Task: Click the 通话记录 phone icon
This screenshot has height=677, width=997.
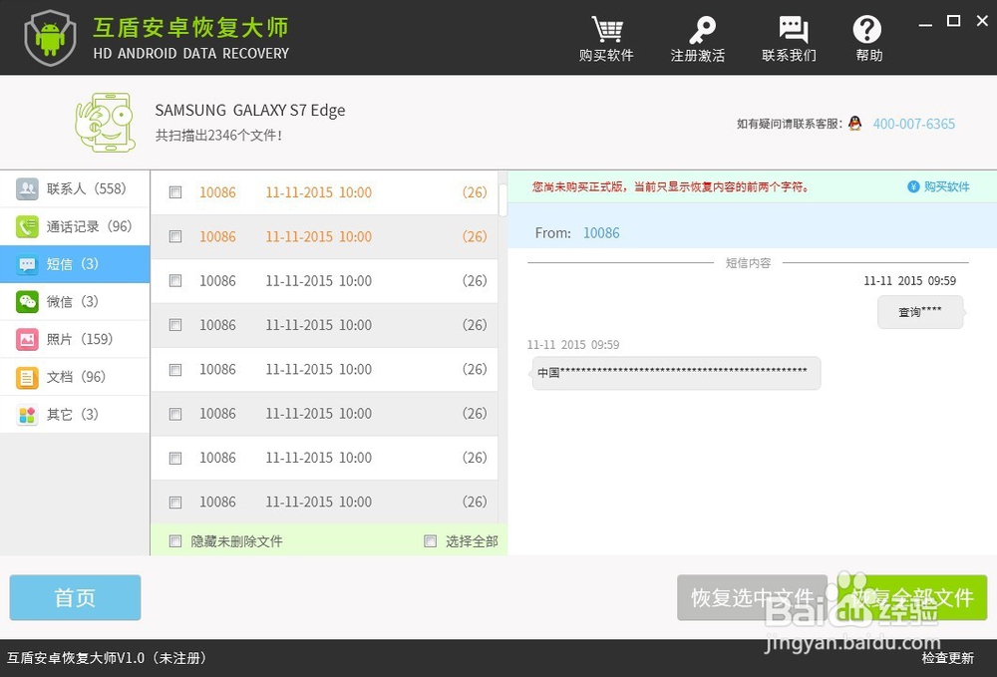Action: pos(27,226)
